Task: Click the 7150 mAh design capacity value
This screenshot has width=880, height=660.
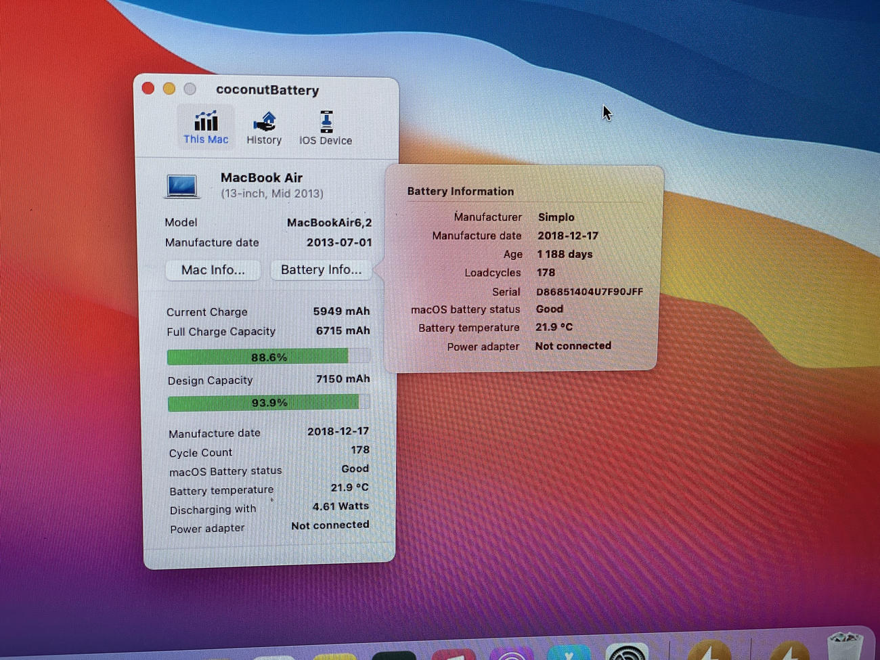Action: pyautogui.click(x=343, y=379)
